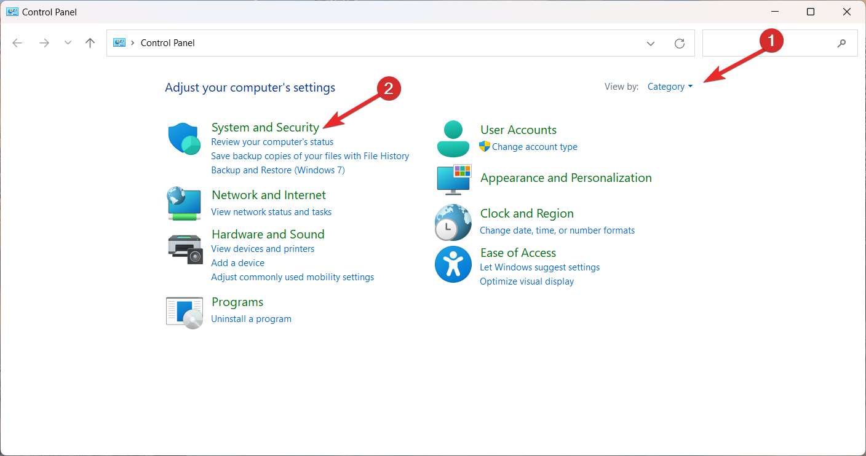
Task: Open Appearance and Personalization category
Action: (566, 178)
